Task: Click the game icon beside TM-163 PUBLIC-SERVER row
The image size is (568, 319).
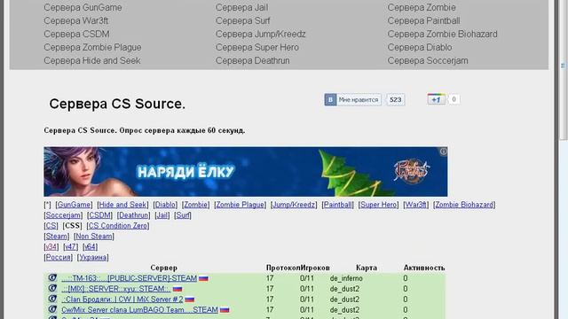Action: coord(52,277)
